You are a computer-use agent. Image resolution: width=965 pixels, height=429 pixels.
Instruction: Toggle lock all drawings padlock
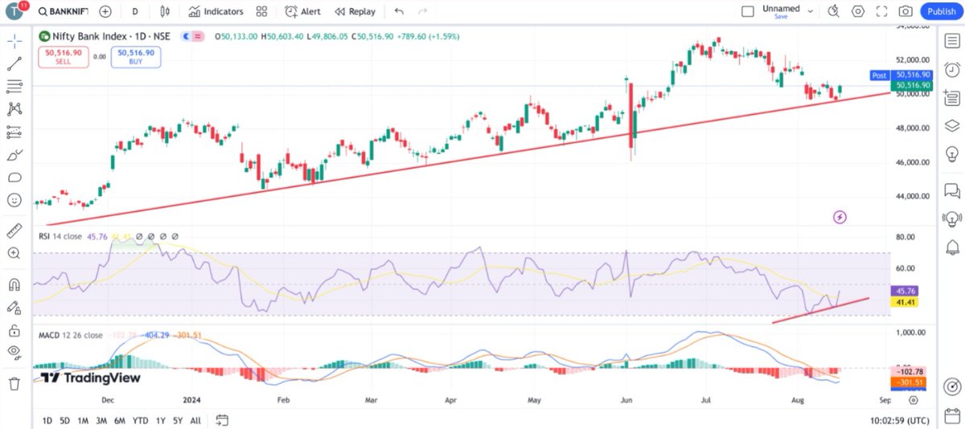[14, 330]
